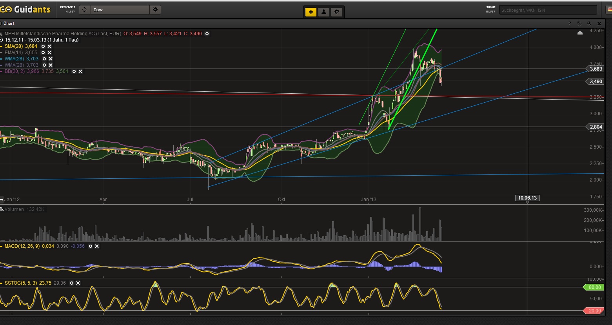Click the 4,000 price axis label
Screen dimensions: 612x325
point(596,47)
